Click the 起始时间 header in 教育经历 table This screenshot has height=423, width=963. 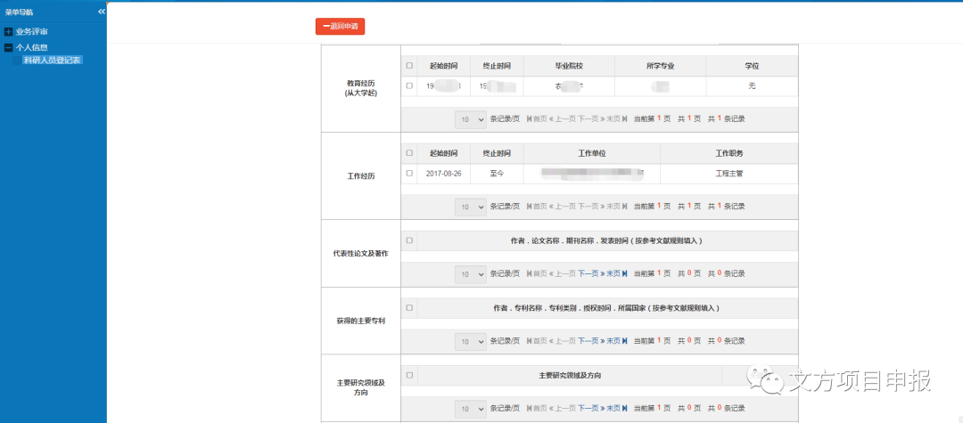point(443,66)
